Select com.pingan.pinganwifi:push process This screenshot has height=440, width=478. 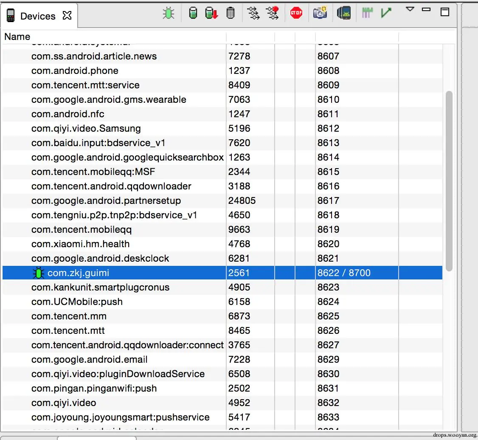[222, 388]
